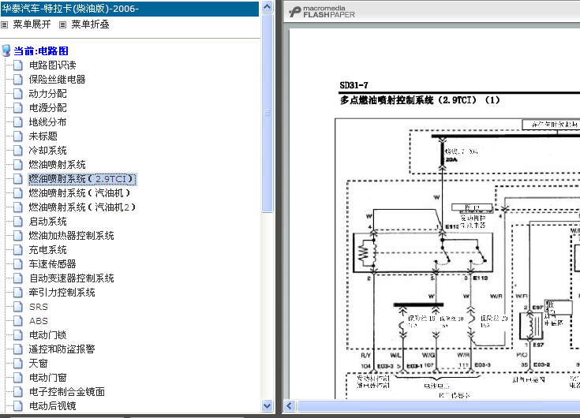The width and height of the screenshot is (580, 418).
Task: Click the menu panel scroll-down arrow
Action: point(267,406)
